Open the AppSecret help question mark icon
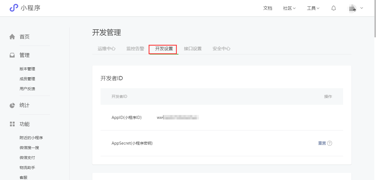This screenshot has width=376, height=180. click(x=330, y=143)
